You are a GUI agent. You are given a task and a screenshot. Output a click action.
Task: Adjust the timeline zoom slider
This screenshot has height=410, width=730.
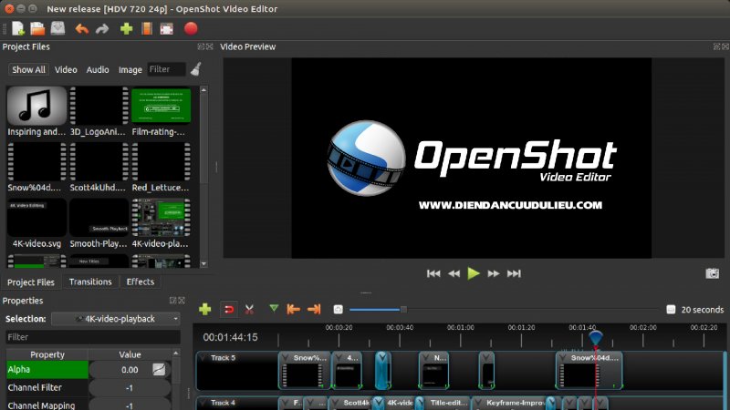tap(403, 310)
